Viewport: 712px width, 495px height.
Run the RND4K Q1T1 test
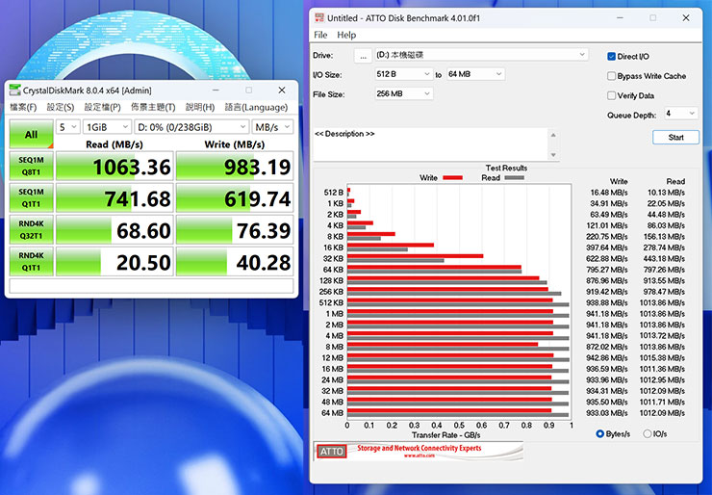32,261
